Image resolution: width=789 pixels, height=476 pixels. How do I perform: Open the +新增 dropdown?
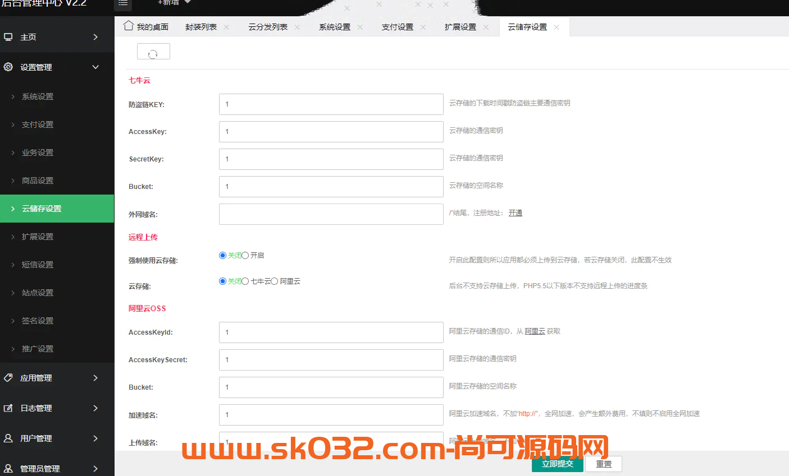(175, 3)
